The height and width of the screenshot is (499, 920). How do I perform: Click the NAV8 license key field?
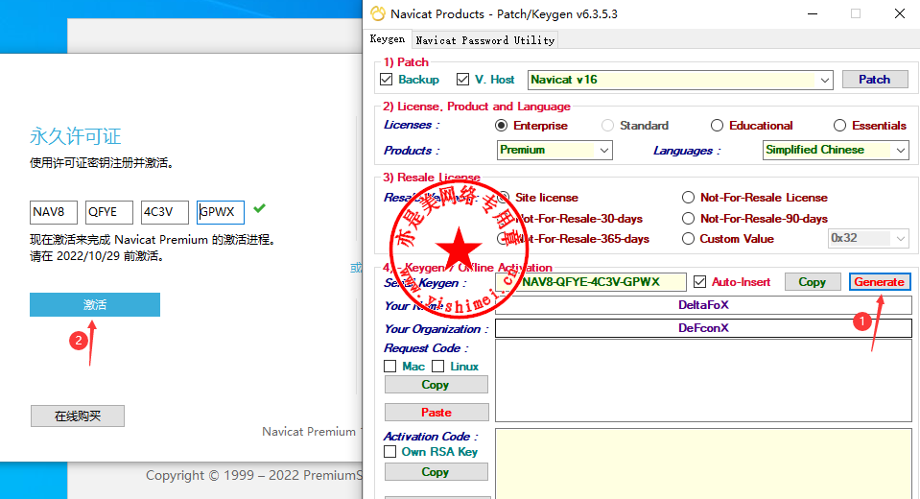point(54,212)
